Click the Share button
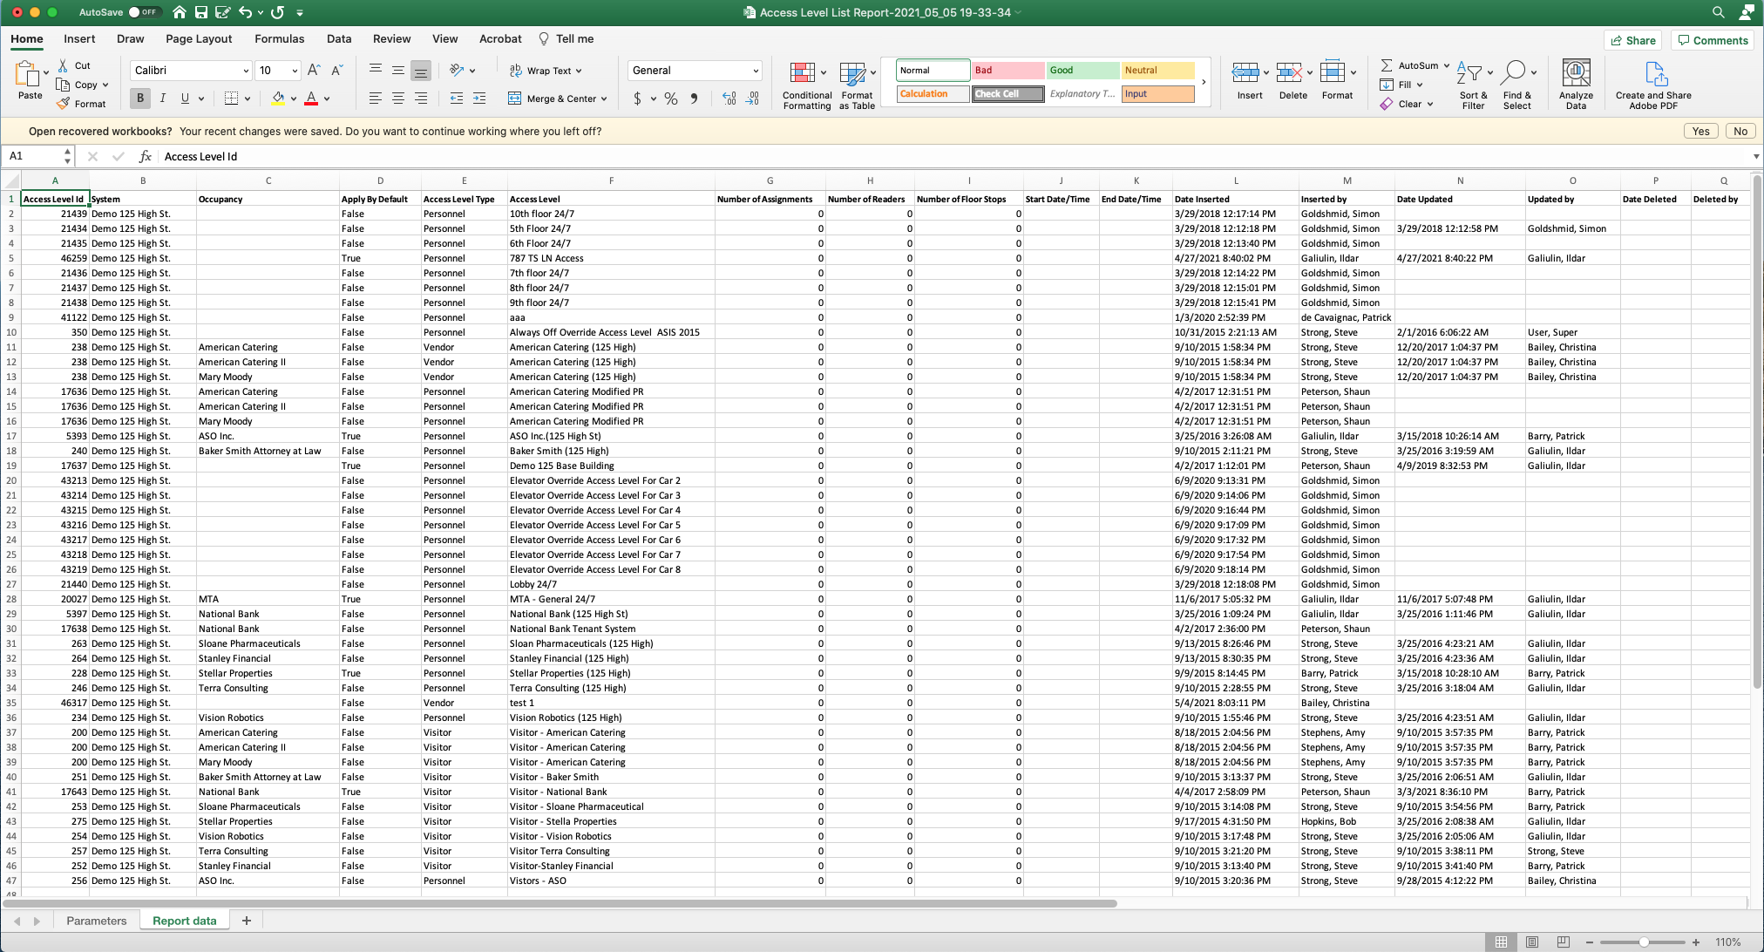Screen dimensions: 1764x952 click(x=1632, y=40)
